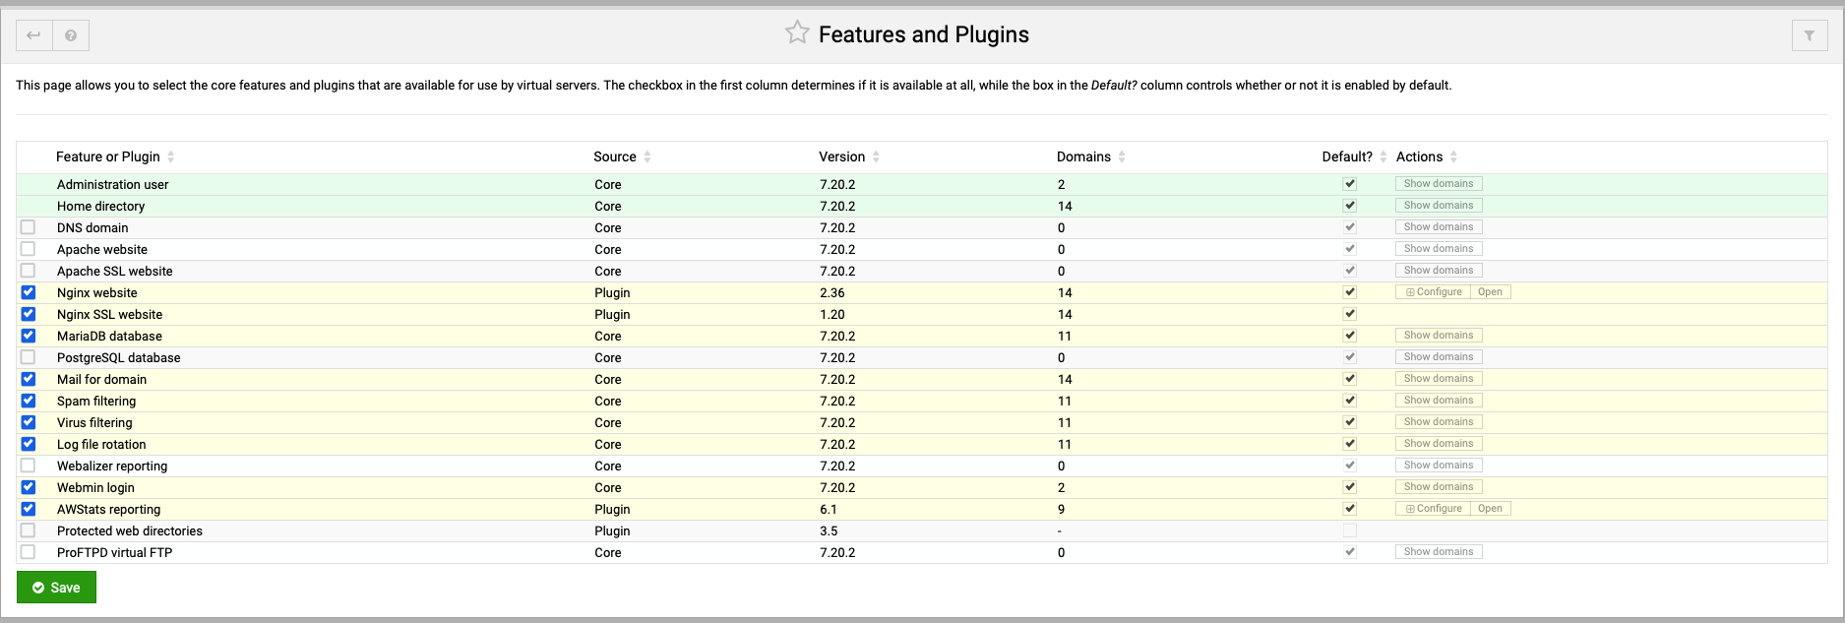Toggle Default? for Mail for domain
Screen dimensions: 1845x623
[x=1350, y=379]
